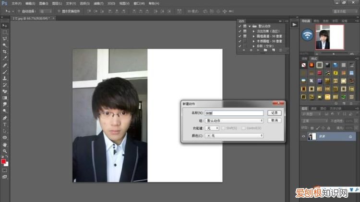
Task: Open the 功能键 (Function Key) dropdown
Action: click(212, 128)
